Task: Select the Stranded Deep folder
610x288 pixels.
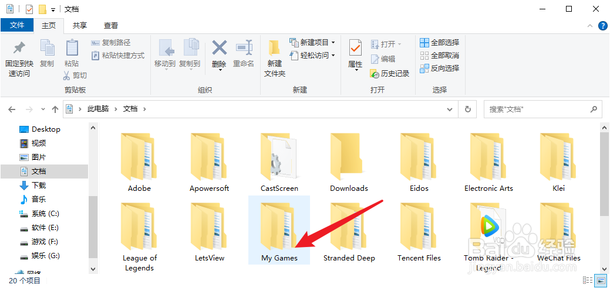Action: [x=349, y=232]
